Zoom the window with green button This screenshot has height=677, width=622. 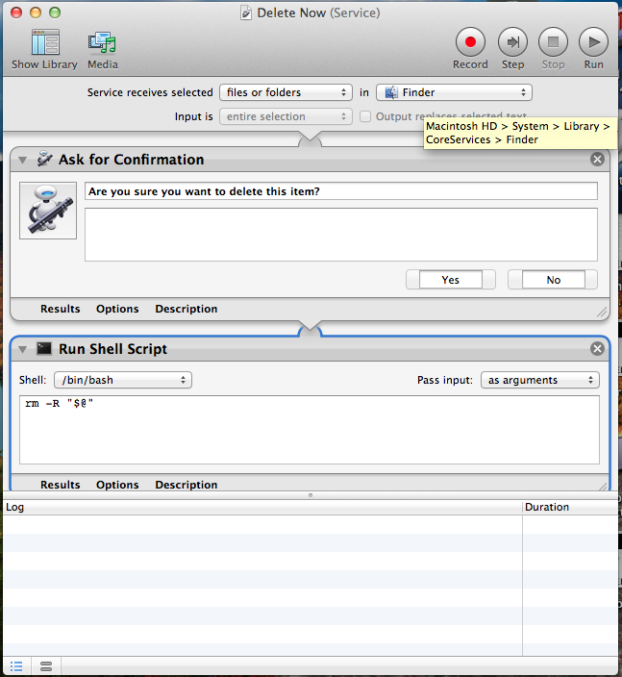55,13
